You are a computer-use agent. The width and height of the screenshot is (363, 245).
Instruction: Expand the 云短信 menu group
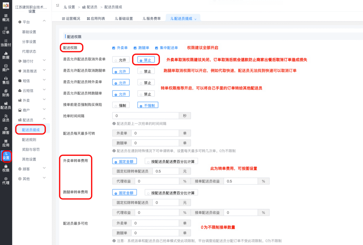pos(28,91)
